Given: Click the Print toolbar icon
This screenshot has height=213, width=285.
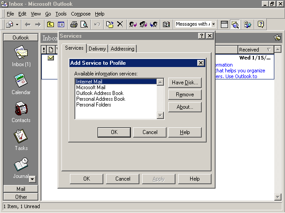Looking at the screenshot, I should coord(74,24).
